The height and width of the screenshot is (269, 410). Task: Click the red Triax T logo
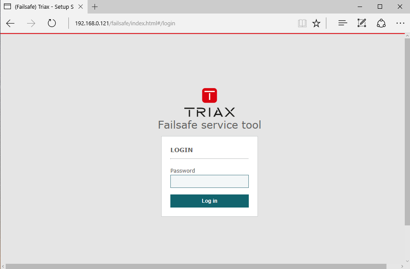point(210,95)
